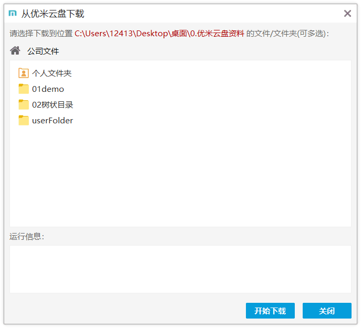Click the 请选择下载到位置 instruction text
The image size is (361, 328).
[x=41, y=34]
